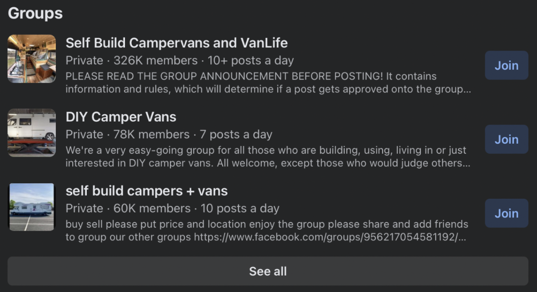Click the Groups section heading
This screenshot has width=537, height=292.
[x=35, y=13]
